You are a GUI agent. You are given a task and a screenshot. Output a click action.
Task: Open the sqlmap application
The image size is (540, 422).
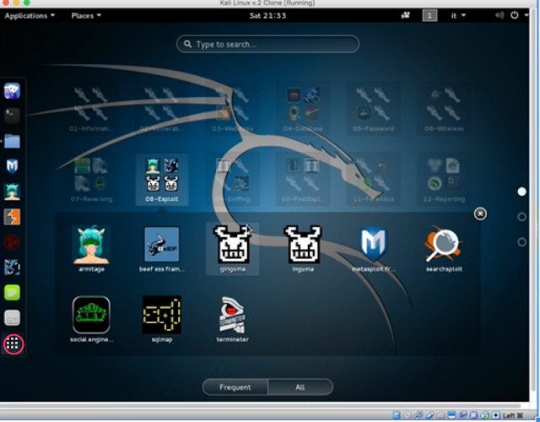[162, 319]
